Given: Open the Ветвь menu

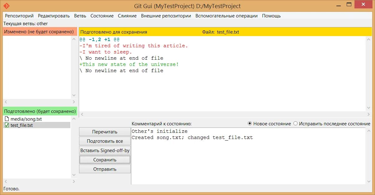Looking at the screenshot, I should (80, 16).
